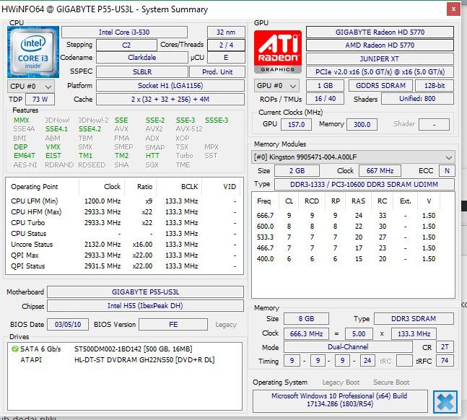Viewport: 467px width, 420px height.
Task: Click the 667 MHz module clock field
Action: click(380, 171)
